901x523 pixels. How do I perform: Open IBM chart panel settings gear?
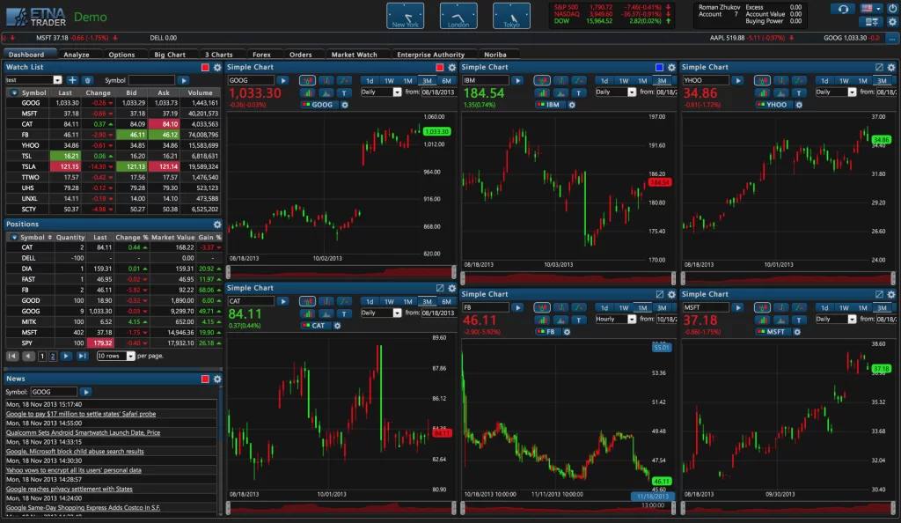pos(671,67)
